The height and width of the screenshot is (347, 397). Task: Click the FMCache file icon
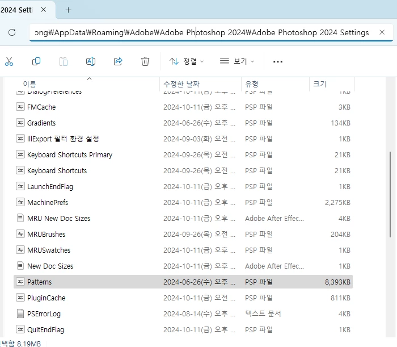(x=20, y=107)
